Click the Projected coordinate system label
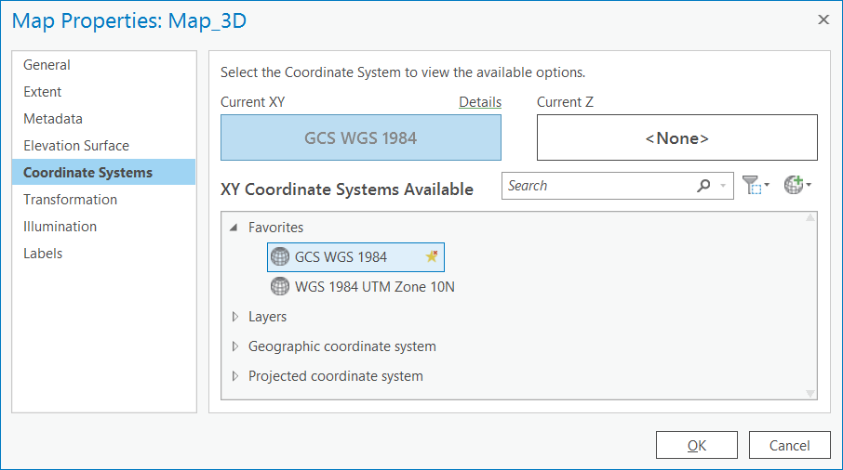843x470 pixels. 336,376
